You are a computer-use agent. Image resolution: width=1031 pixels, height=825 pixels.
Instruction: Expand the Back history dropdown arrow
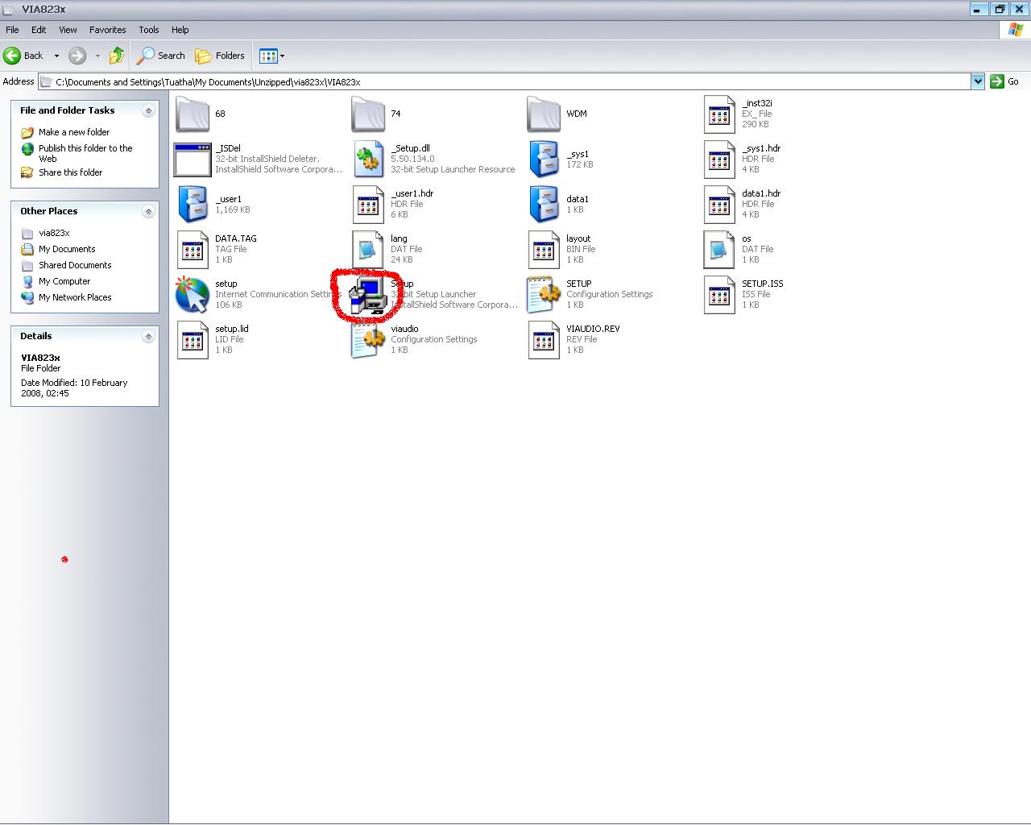coord(56,56)
